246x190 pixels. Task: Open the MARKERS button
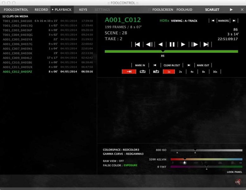click(x=224, y=21)
